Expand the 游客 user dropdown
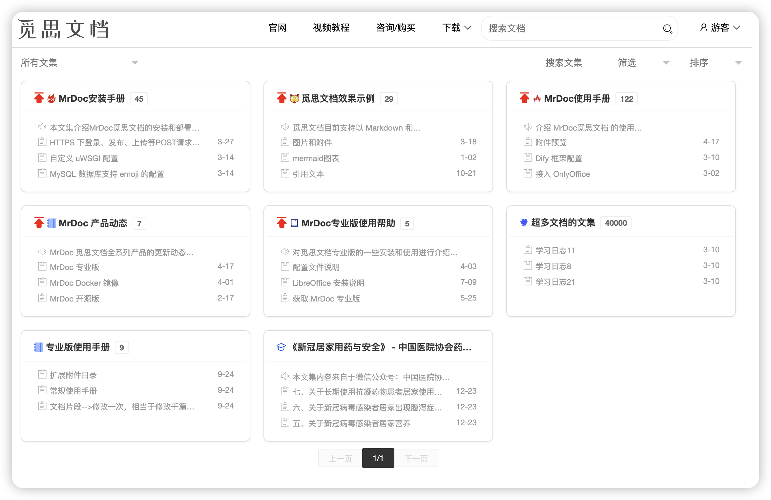Image resolution: width=771 pixels, height=500 pixels. coord(720,28)
